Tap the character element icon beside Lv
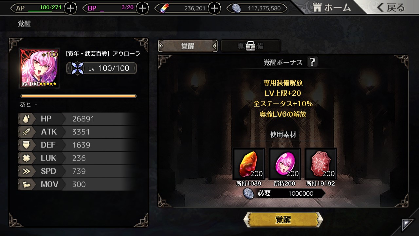The height and width of the screenshot is (236, 419). pos(78,69)
